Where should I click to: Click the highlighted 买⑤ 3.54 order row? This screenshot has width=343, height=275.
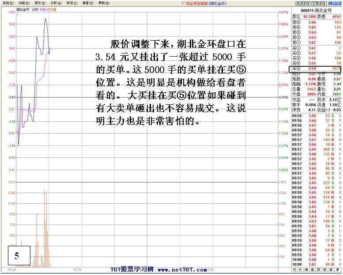(x=316, y=69)
